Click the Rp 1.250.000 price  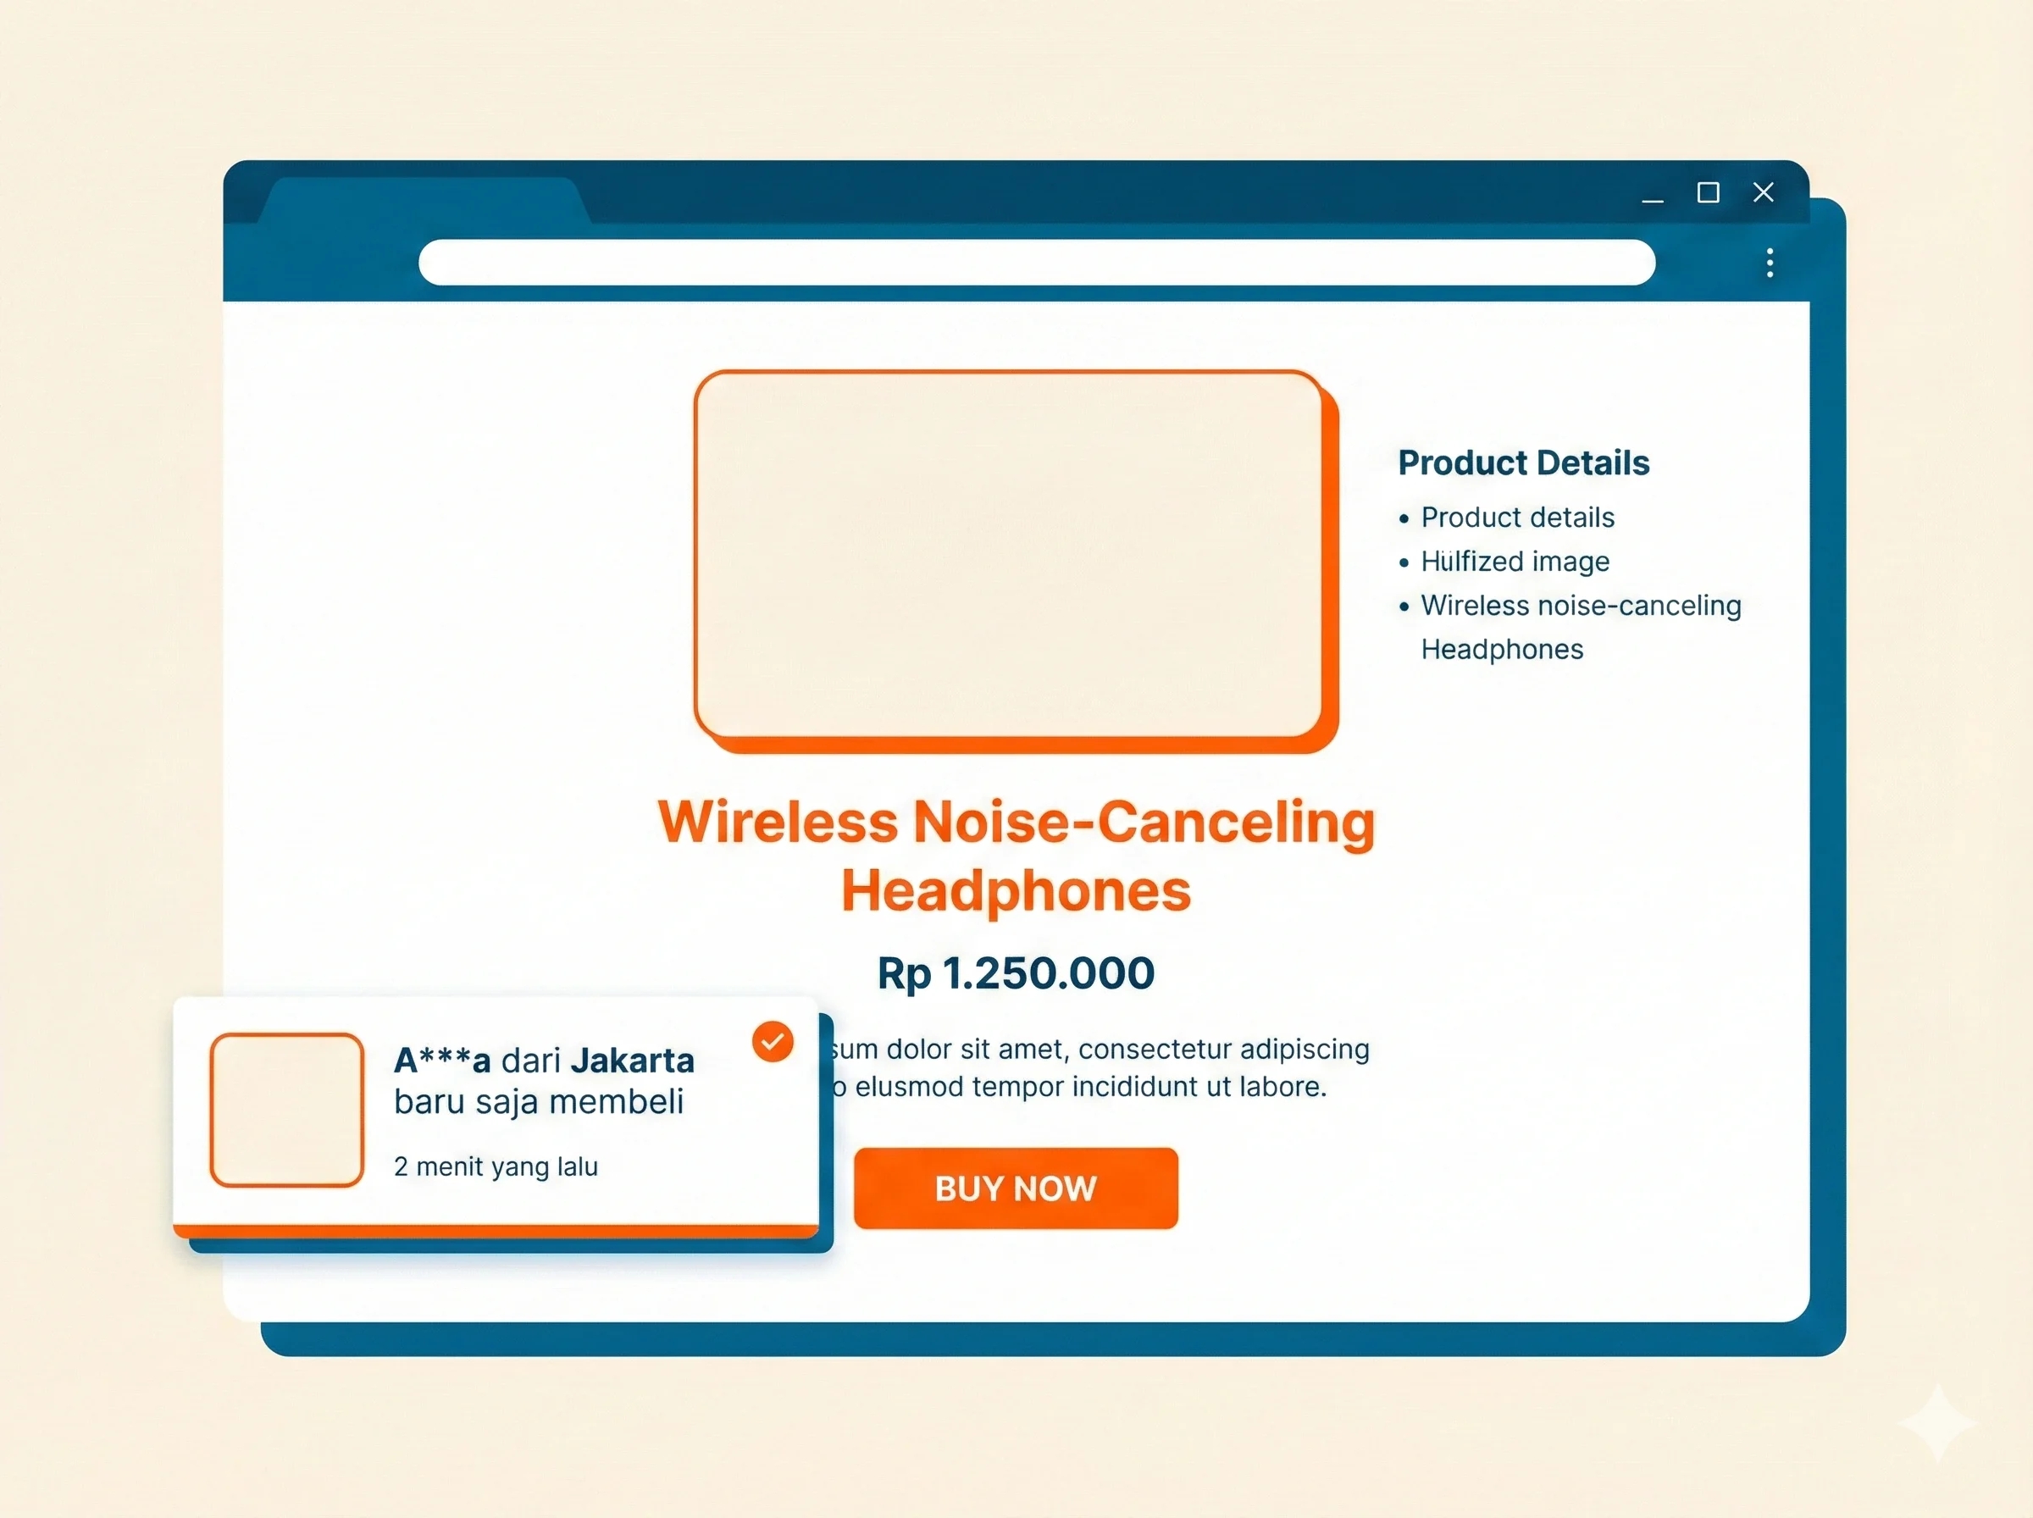point(1016,973)
